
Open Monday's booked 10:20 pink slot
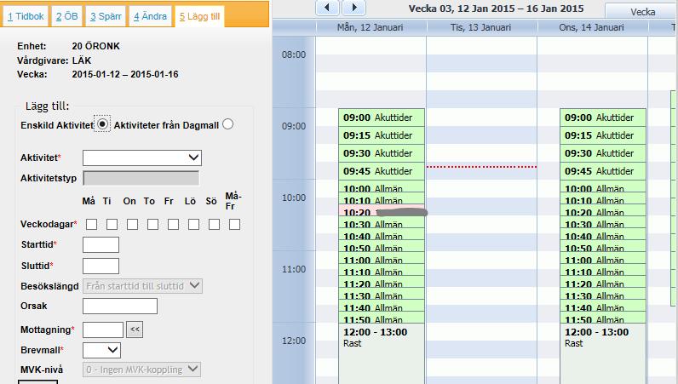pos(382,210)
